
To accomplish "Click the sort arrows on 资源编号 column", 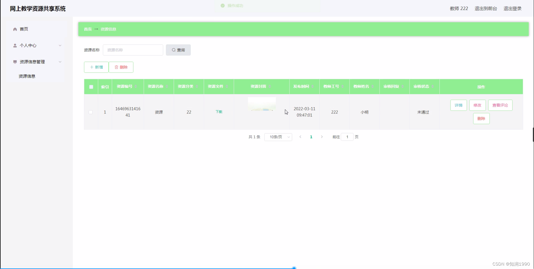I will [x=136, y=86].
